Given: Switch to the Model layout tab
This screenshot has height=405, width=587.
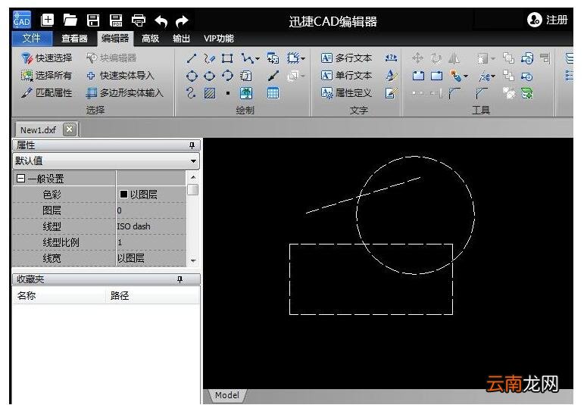Looking at the screenshot, I should 227,395.
